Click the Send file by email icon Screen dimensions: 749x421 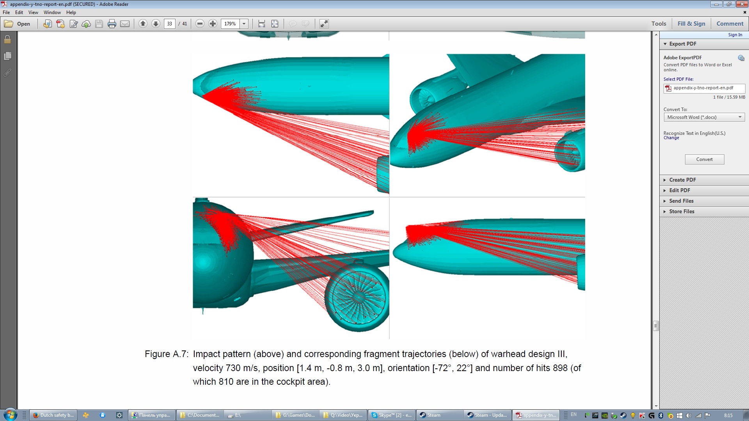(x=125, y=24)
